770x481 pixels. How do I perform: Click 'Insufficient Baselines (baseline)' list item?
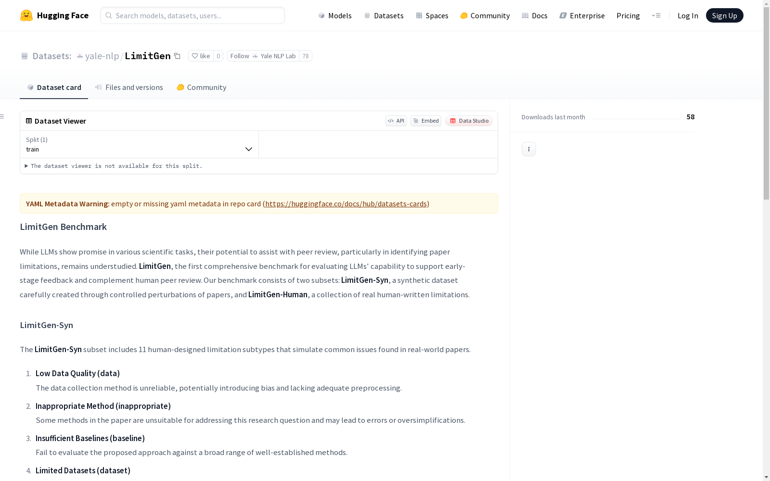click(x=90, y=438)
